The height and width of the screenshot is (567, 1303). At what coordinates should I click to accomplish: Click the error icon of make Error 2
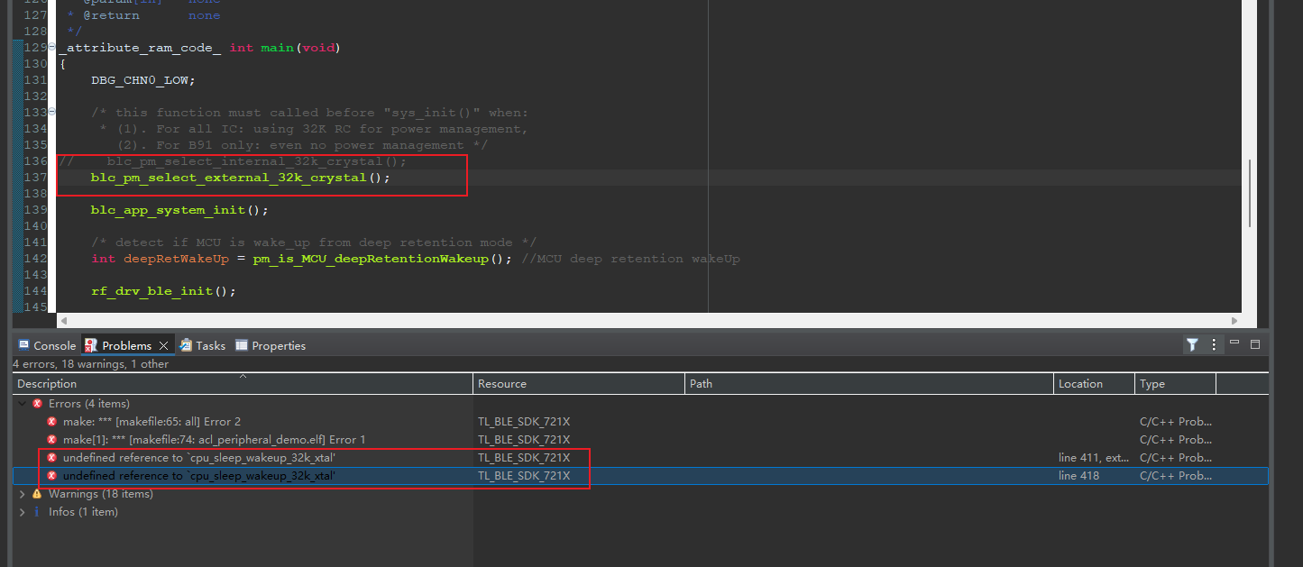(x=52, y=422)
